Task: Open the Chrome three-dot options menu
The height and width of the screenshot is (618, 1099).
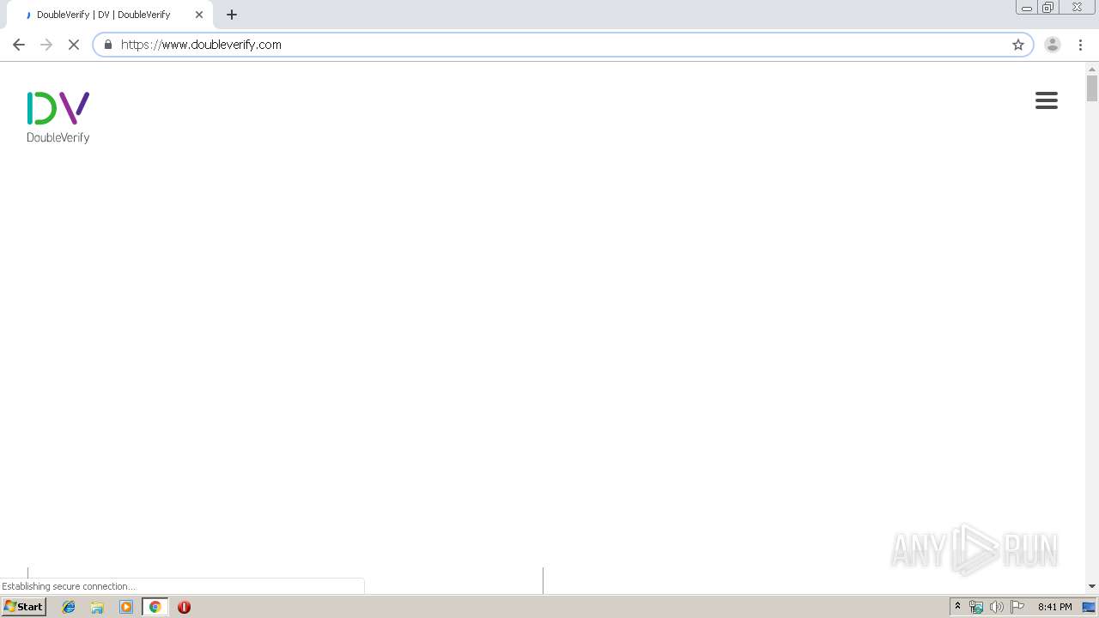Action: (x=1081, y=45)
